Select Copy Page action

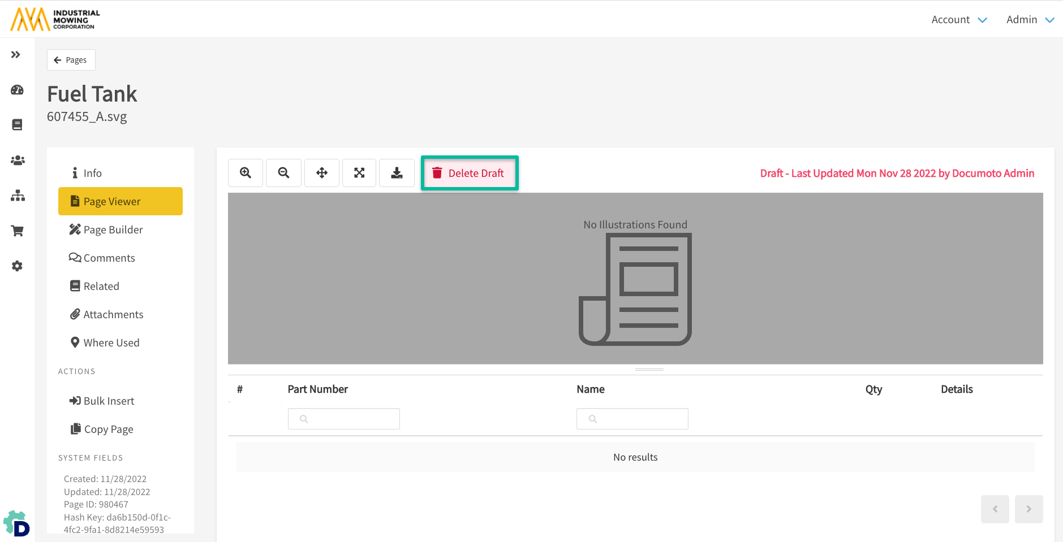click(109, 429)
